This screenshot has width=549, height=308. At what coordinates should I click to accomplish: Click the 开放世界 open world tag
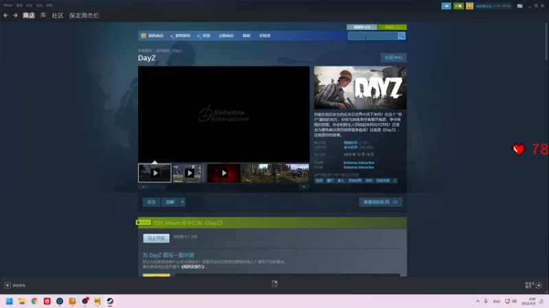click(355, 181)
